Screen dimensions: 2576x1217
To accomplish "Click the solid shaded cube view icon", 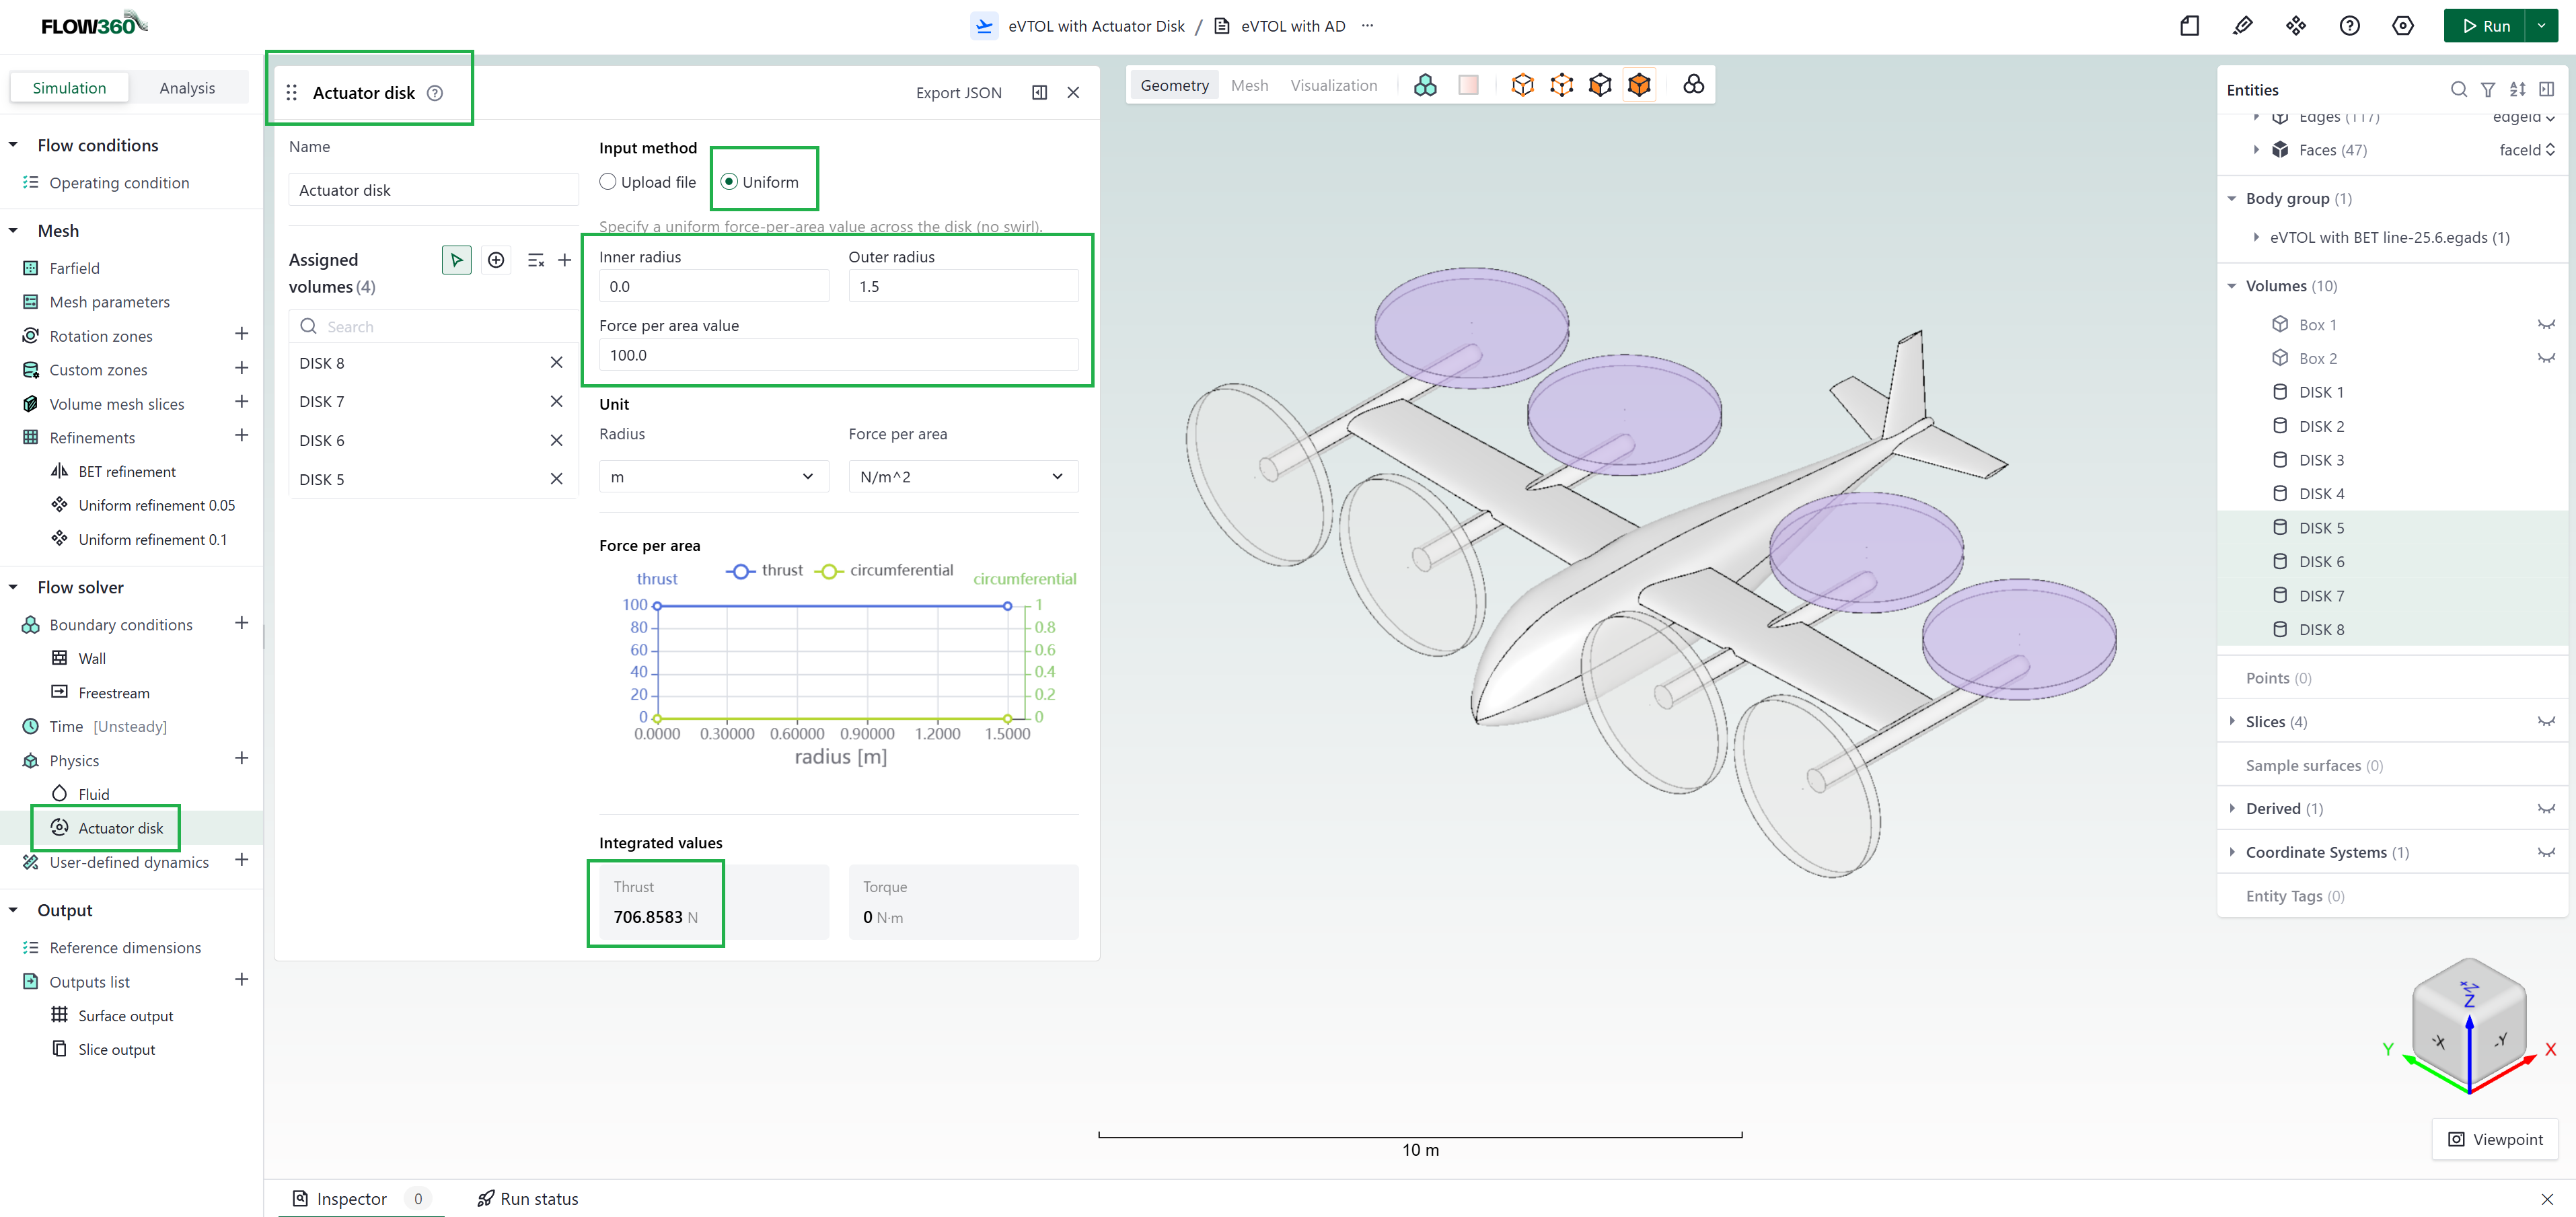I will (x=1600, y=85).
